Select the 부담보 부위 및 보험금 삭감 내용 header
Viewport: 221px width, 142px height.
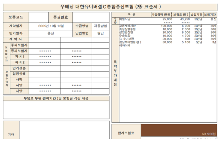point(56,98)
